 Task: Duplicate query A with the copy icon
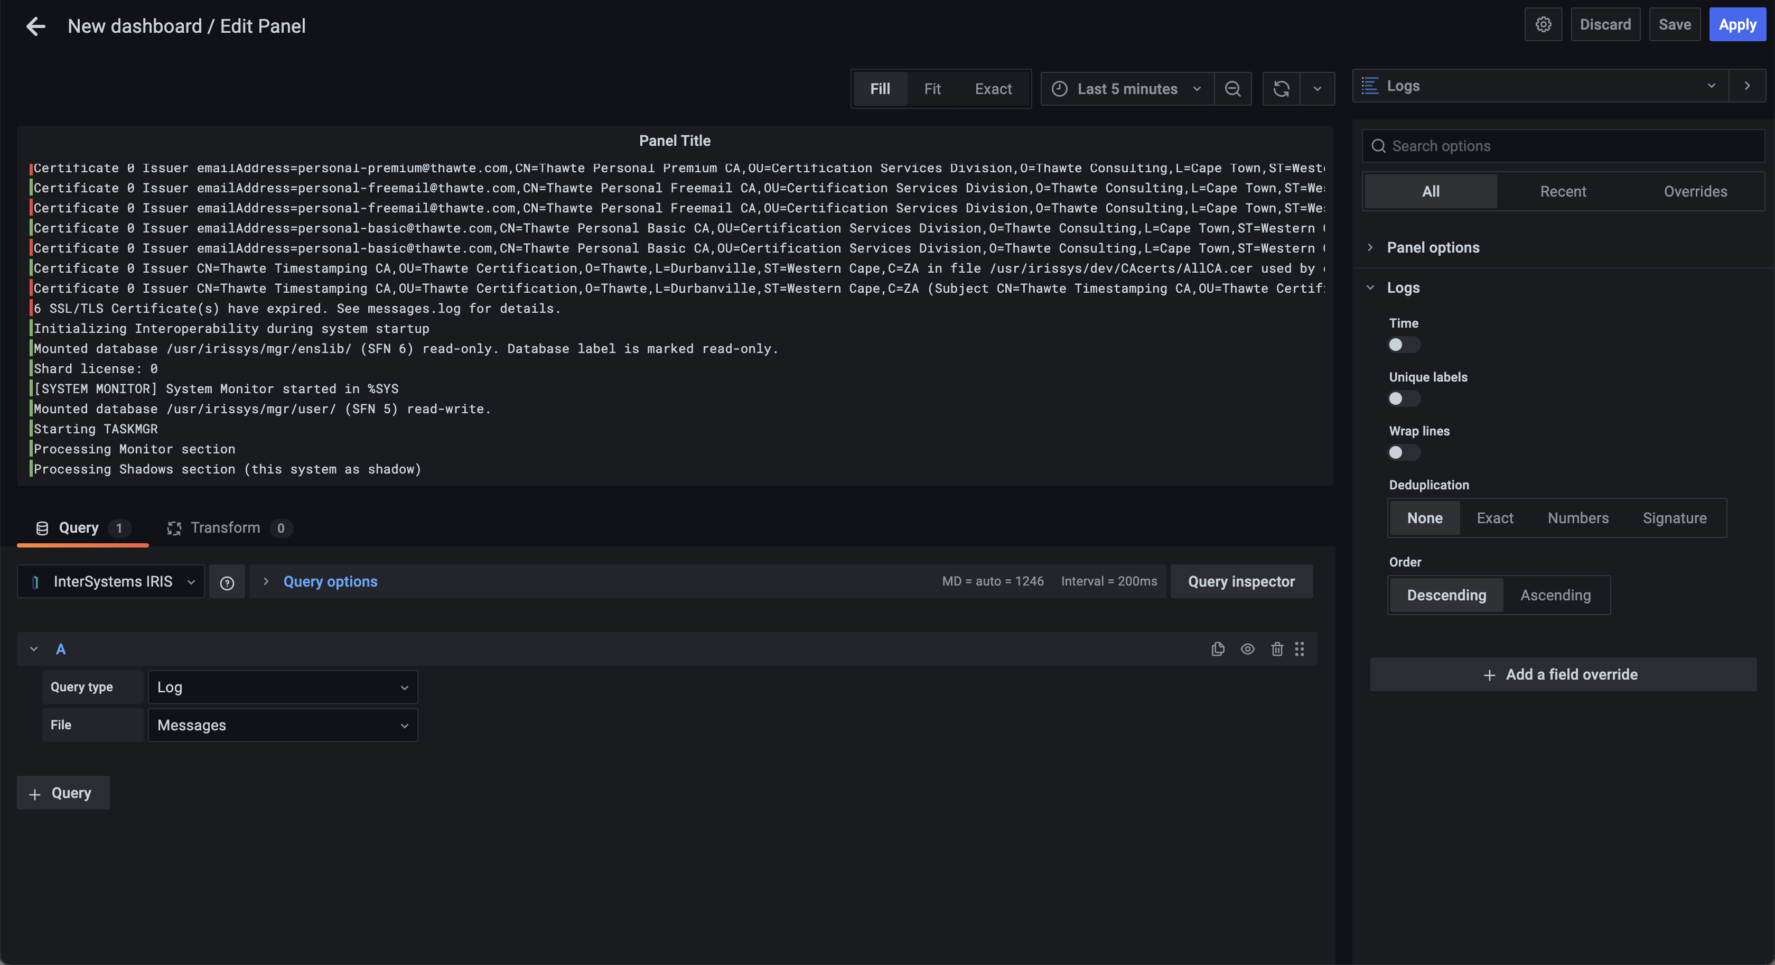(x=1218, y=648)
